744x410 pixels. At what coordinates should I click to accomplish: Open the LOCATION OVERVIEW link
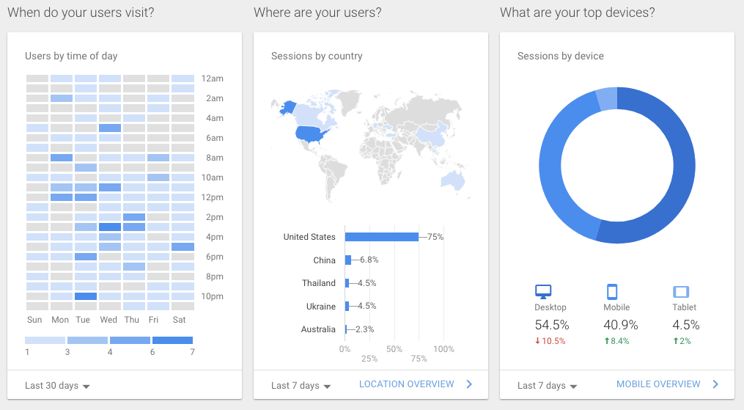(x=407, y=384)
